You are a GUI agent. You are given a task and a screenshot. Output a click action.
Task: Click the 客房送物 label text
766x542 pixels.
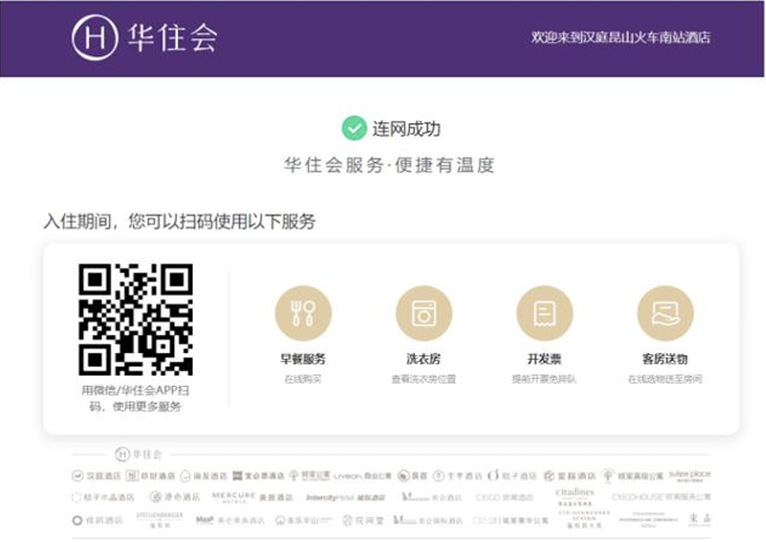click(x=664, y=359)
